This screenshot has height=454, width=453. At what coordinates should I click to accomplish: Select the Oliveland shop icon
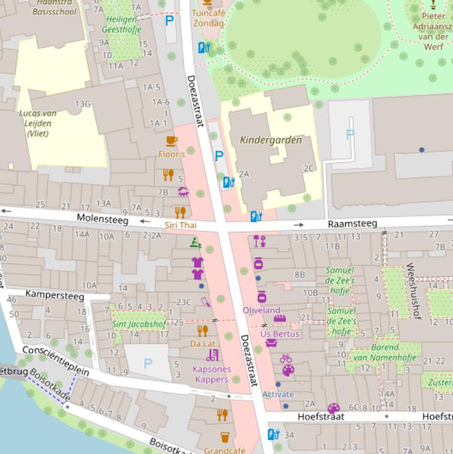click(262, 297)
